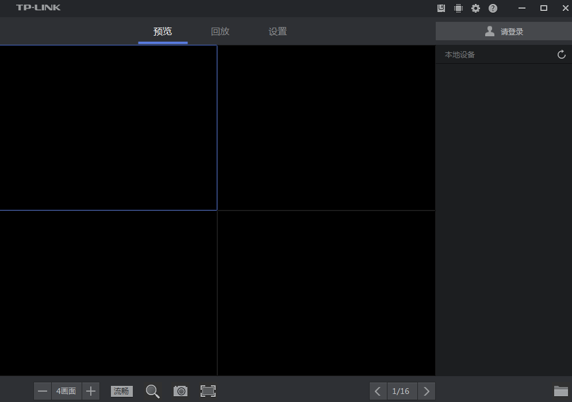Screen dimensions: 572x402
Task: Go to the previous page of channels
Action: (378, 391)
